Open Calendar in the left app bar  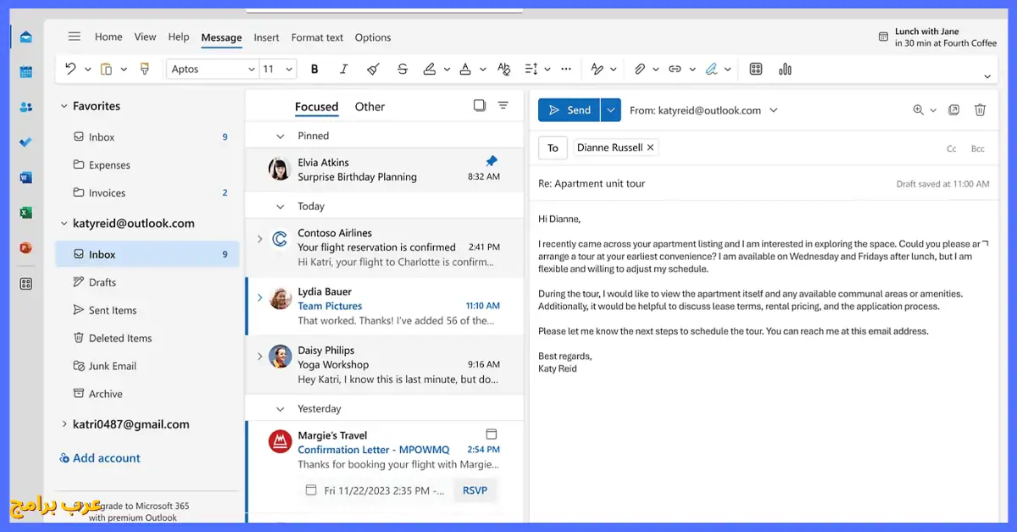click(26, 72)
